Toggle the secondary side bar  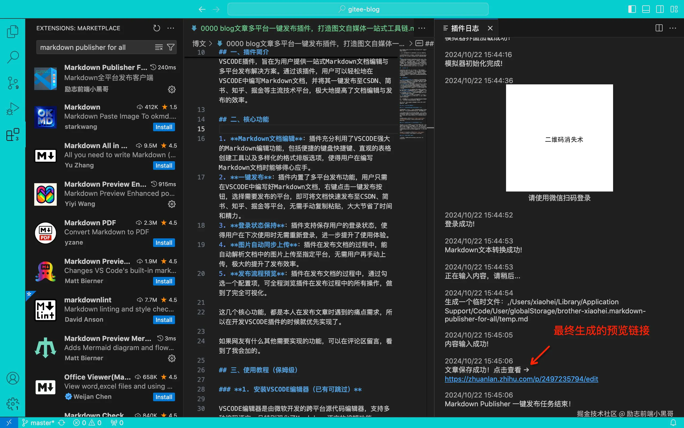click(x=660, y=9)
